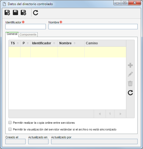
Task: Click the Save floppy disk icon
Action: point(15,13)
